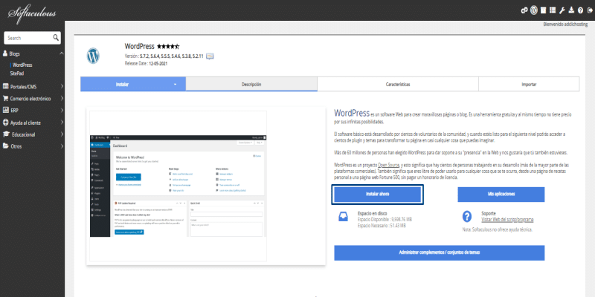
Task: Click the Ayuda al cliente category label
Action: tap(25, 123)
